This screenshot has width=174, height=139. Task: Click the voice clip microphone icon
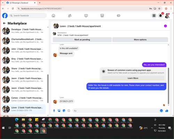point(54,111)
